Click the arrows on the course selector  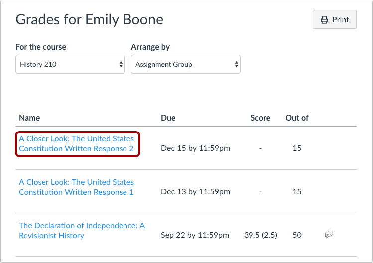(x=121, y=64)
